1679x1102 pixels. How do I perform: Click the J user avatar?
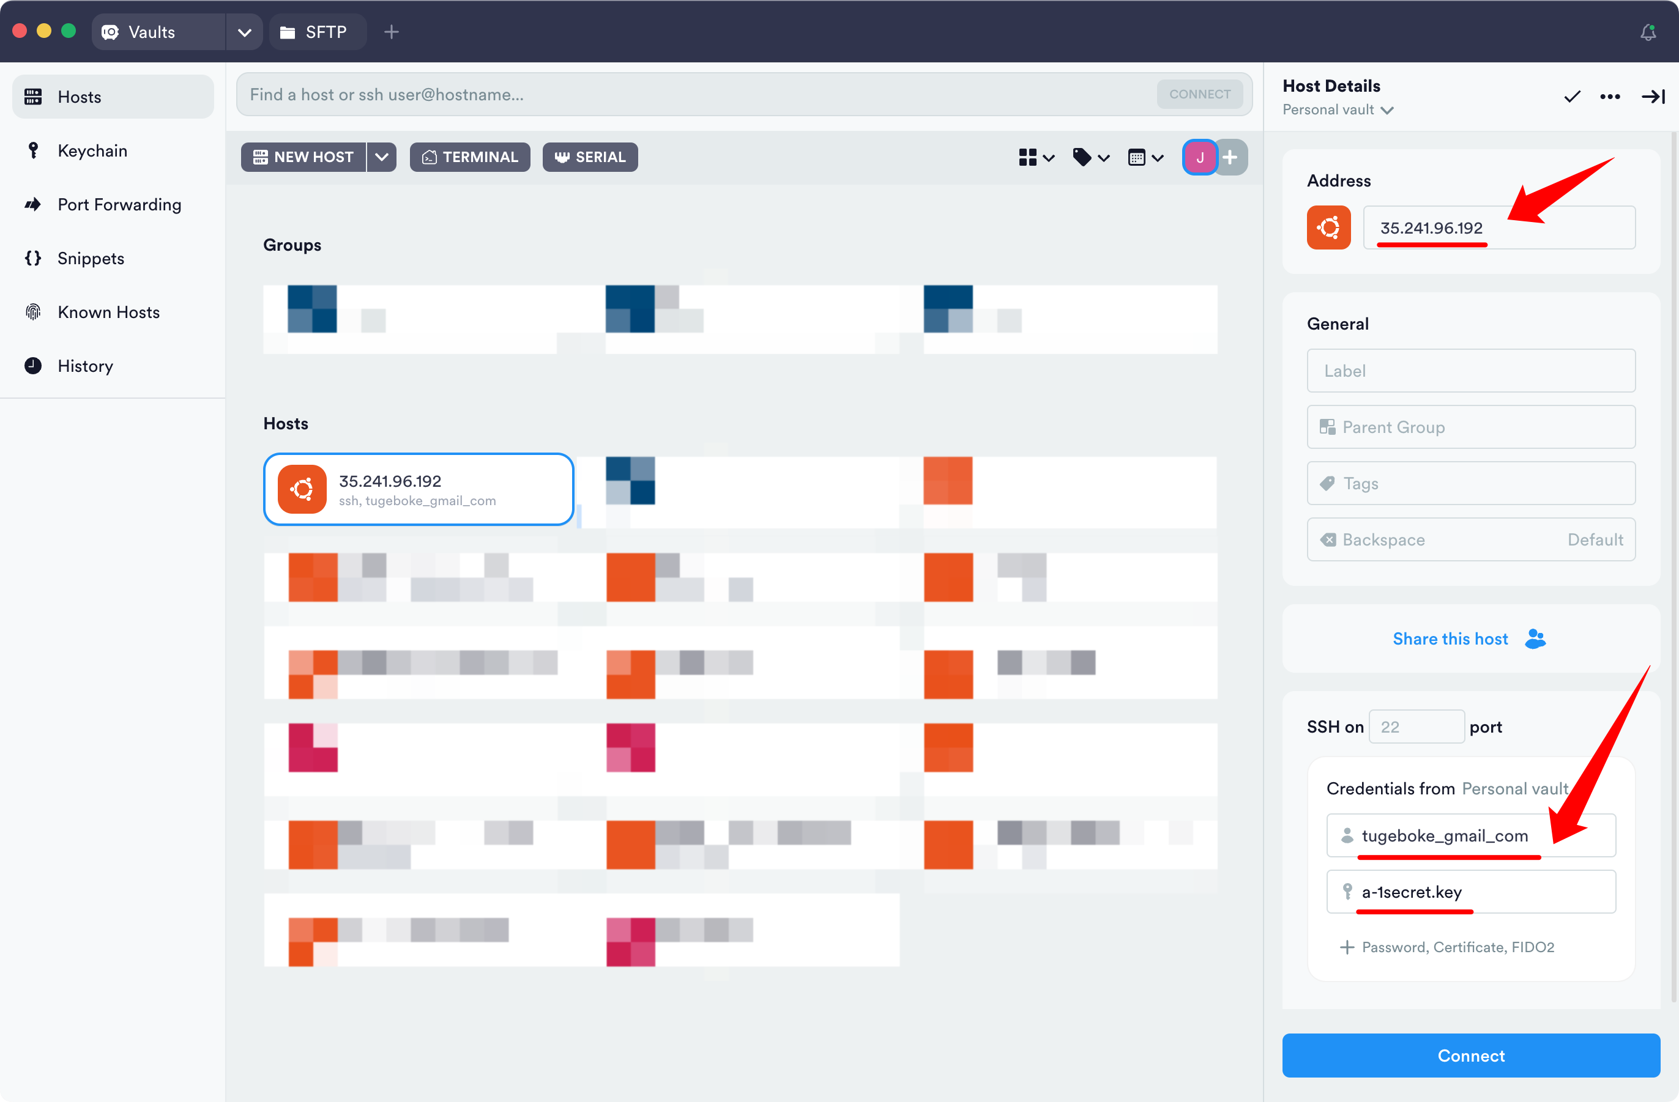[1200, 157]
